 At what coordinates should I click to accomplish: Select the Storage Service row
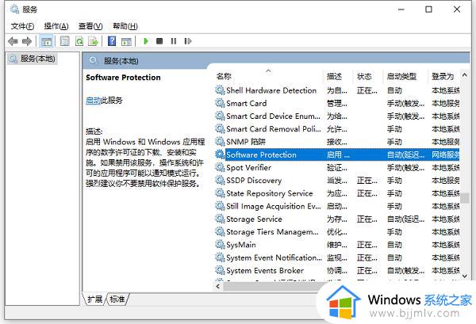tap(337, 219)
